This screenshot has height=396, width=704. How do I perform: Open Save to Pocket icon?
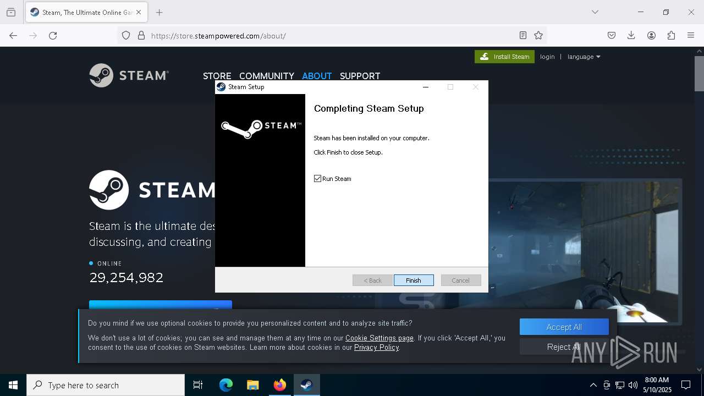coord(612,36)
